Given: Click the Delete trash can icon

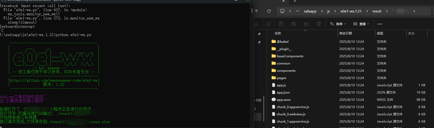Looking at the screenshot, I should pos(319,24).
